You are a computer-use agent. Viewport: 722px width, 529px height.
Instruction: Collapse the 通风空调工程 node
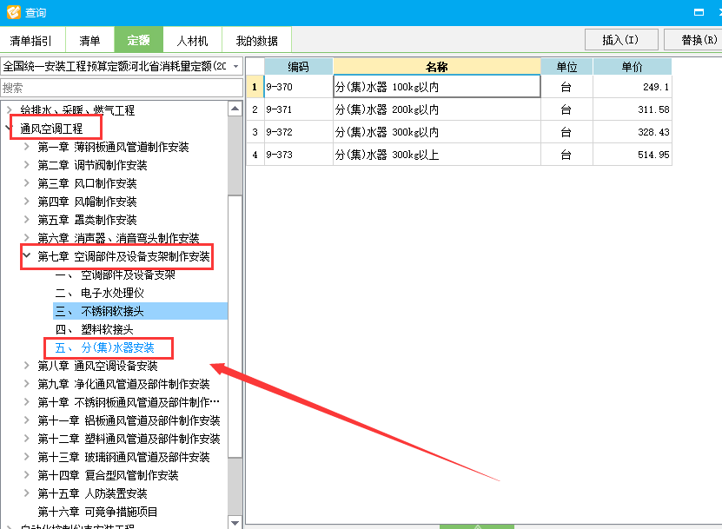10,129
